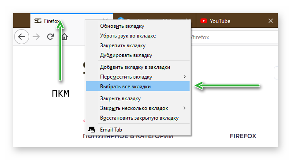Close the YouTube tab
291x162 pixels.
tap(271, 21)
